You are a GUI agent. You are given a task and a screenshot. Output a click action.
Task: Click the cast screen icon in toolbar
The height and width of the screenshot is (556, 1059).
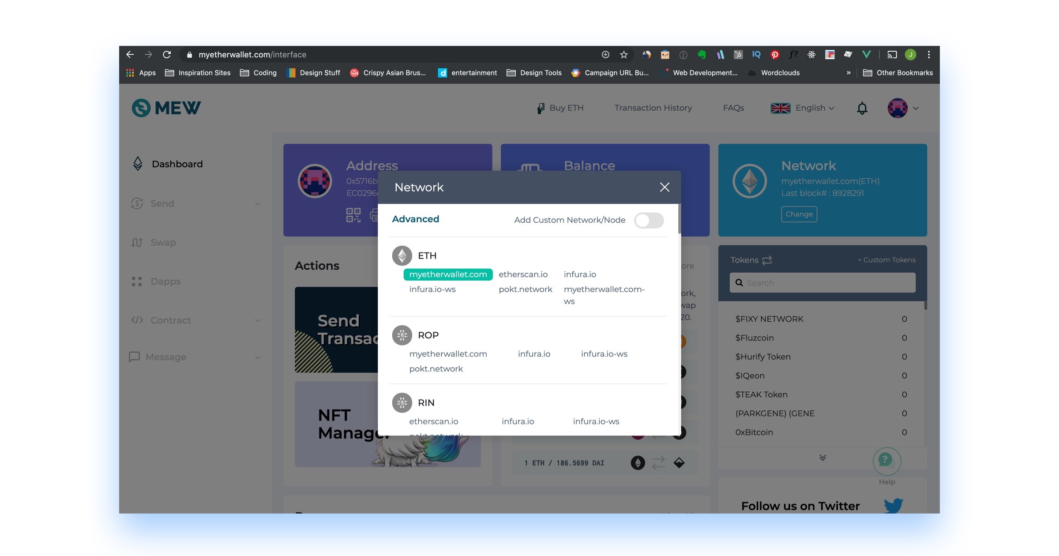pos(892,54)
